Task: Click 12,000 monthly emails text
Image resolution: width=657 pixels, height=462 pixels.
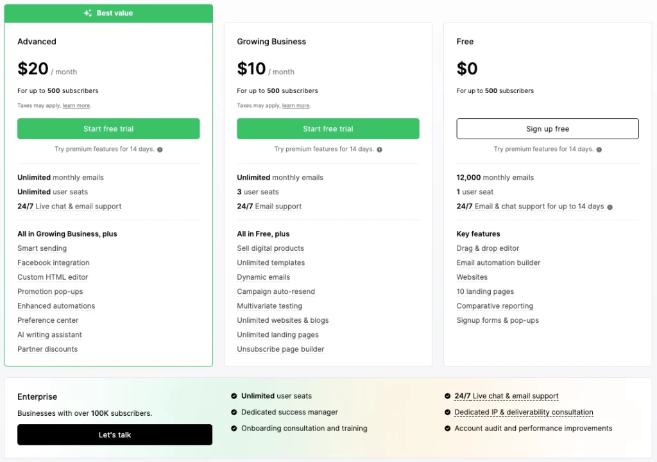Action: (495, 178)
